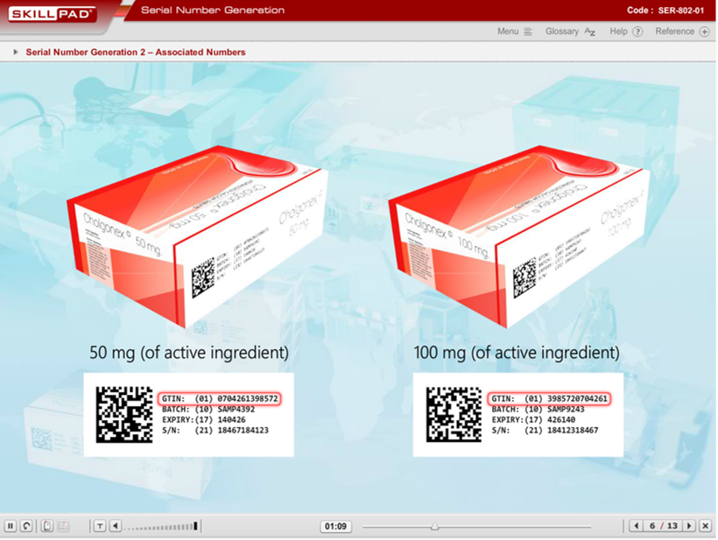Adjust the volume level bar
This screenshot has height=540, width=718.
coord(161,526)
